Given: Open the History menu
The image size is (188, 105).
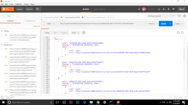Looking at the screenshot, I should (x=26, y=4).
